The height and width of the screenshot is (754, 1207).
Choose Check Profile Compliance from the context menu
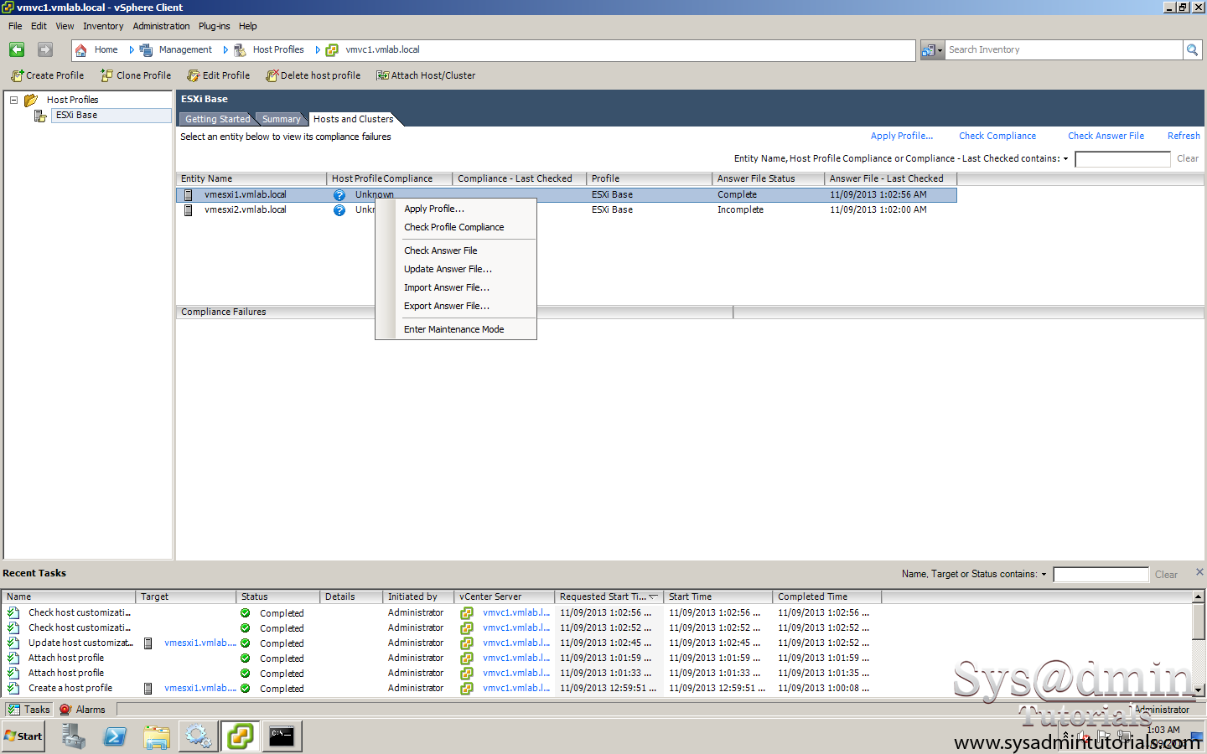pyautogui.click(x=456, y=227)
